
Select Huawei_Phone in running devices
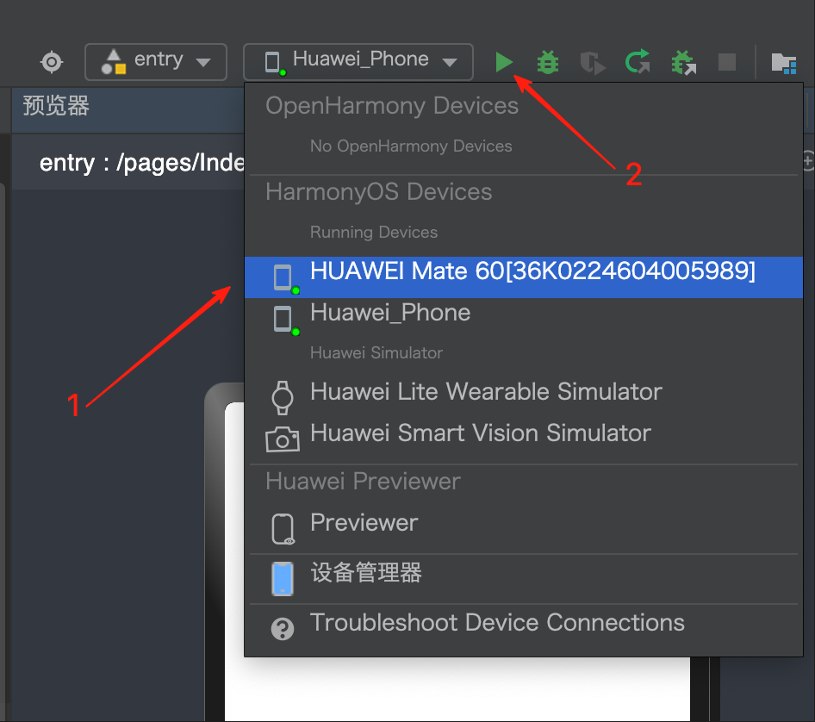(524, 318)
